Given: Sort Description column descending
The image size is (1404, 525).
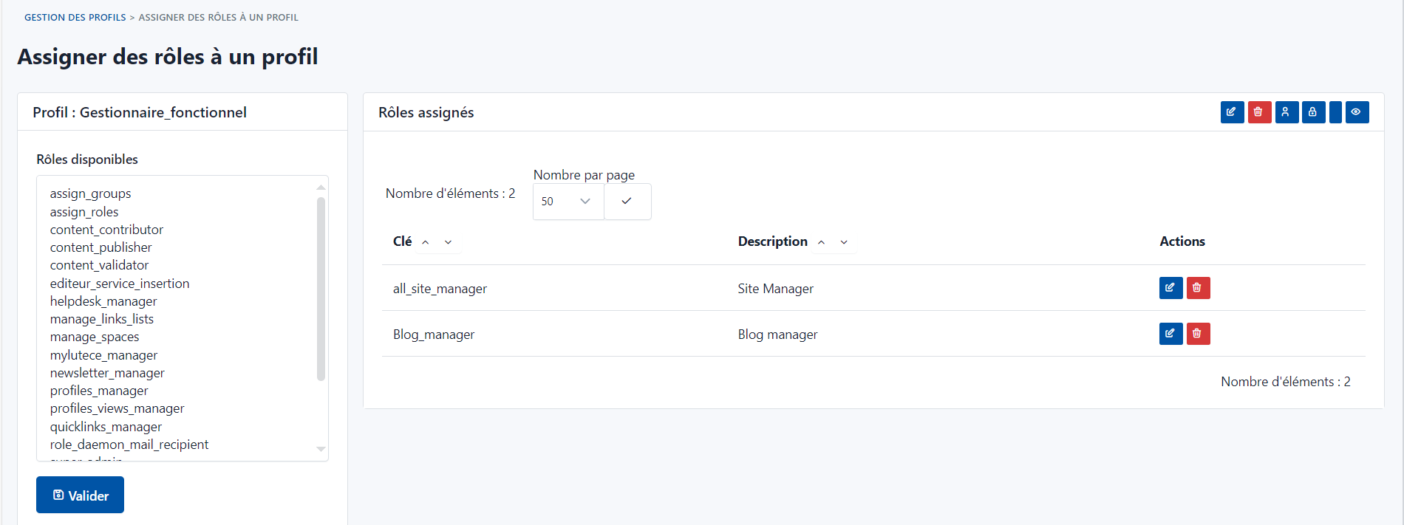Looking at the screenshot, I should 844,242.
